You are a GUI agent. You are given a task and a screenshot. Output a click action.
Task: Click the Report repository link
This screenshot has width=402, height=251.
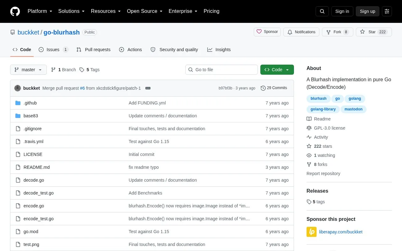(323, 174)
